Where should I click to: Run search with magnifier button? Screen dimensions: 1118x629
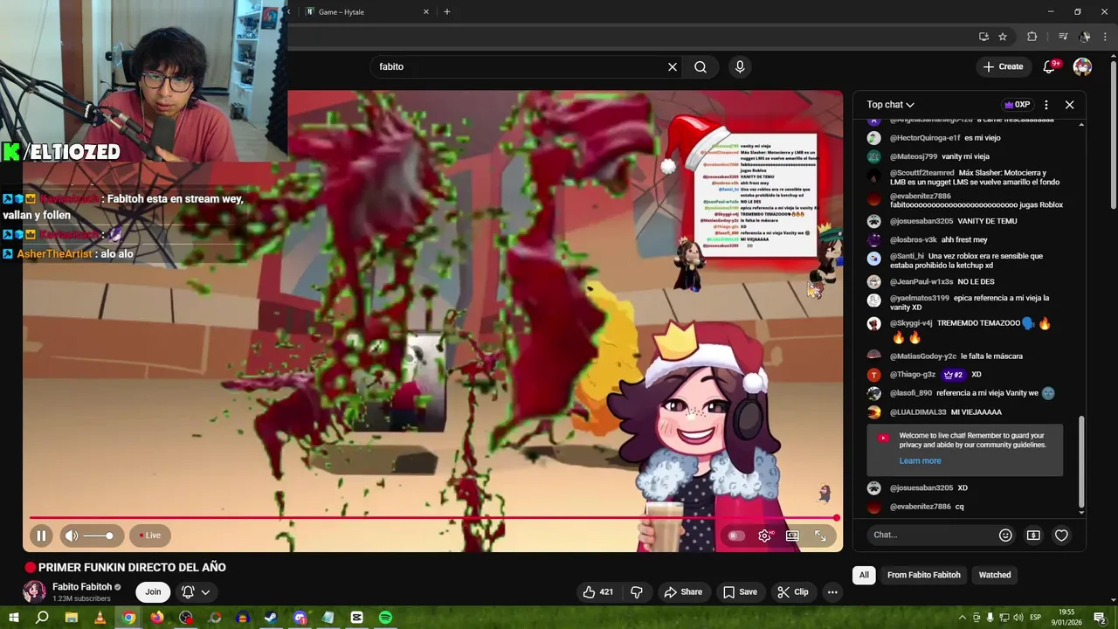pos(700,66)
